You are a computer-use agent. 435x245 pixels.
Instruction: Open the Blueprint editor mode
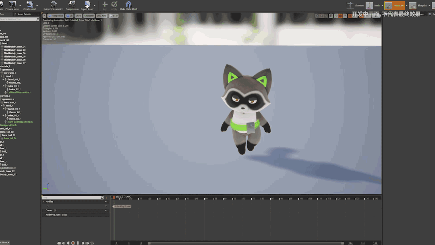tap(413, 5)
